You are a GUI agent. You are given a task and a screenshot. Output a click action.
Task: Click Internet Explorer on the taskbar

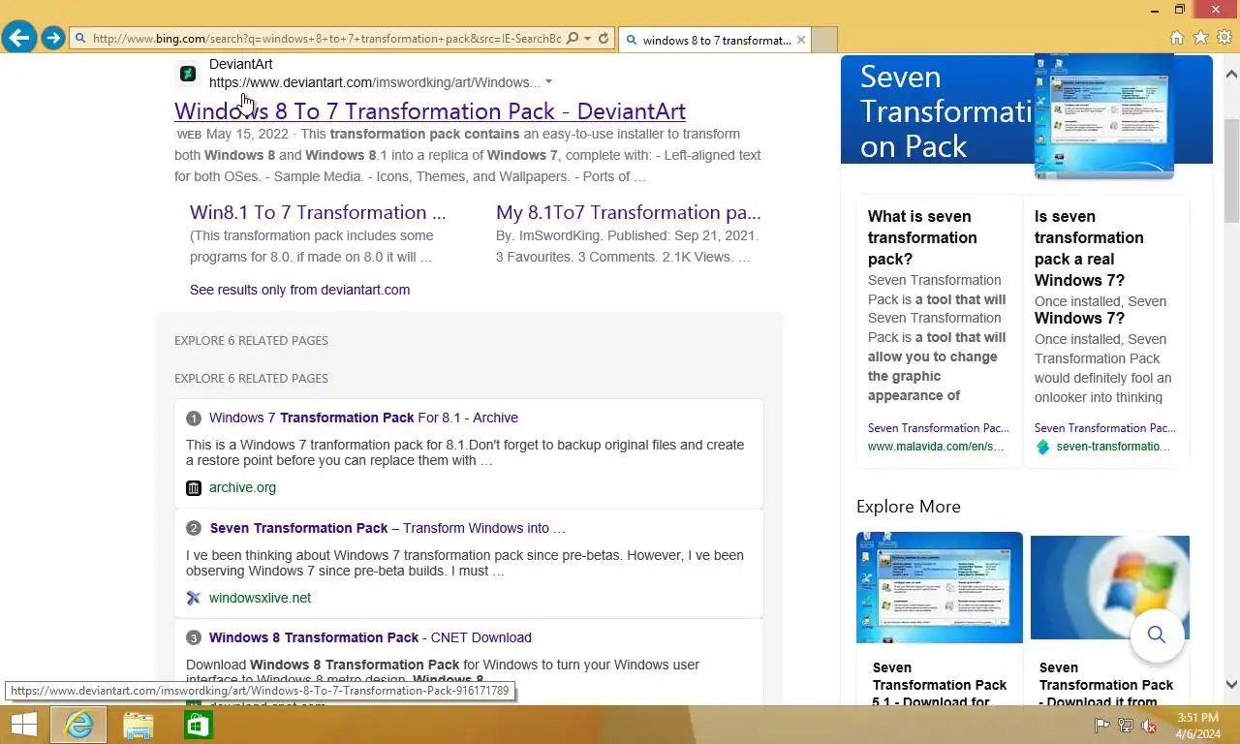point(78,725)
